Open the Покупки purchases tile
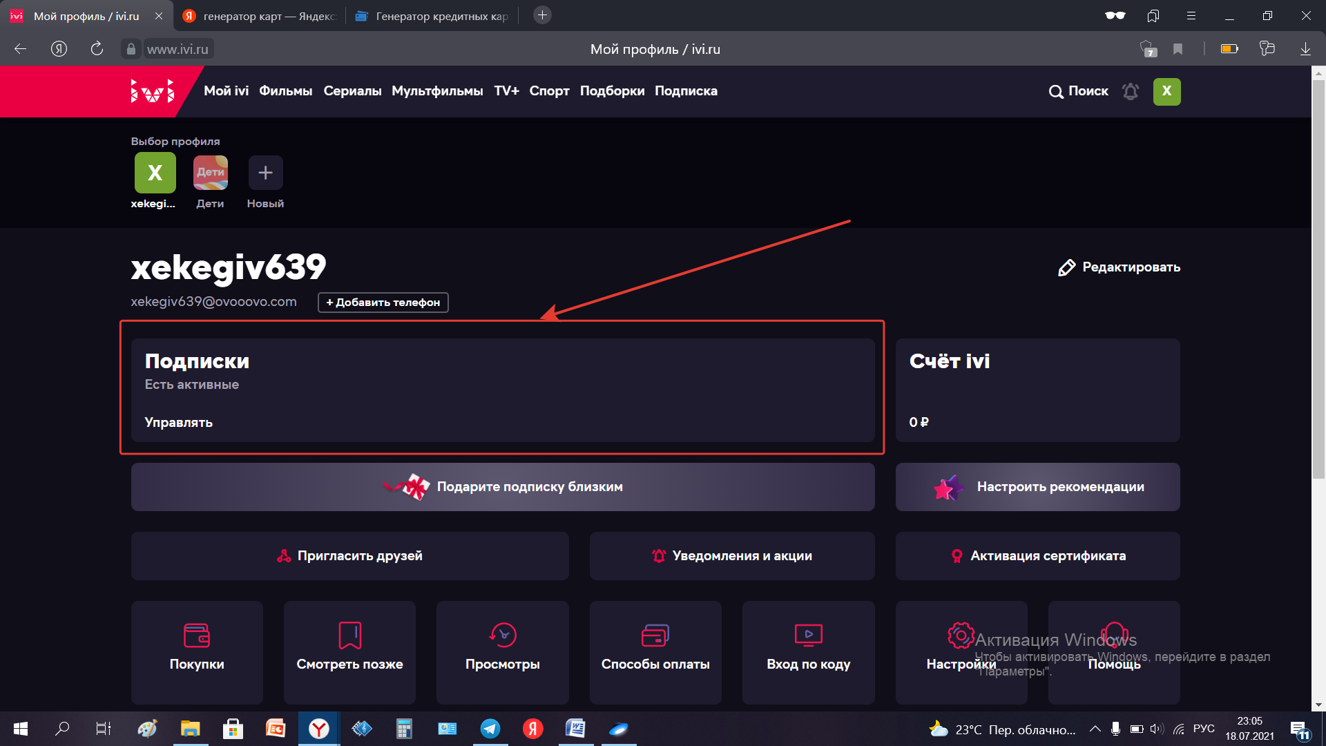 [x=197, y=651]
